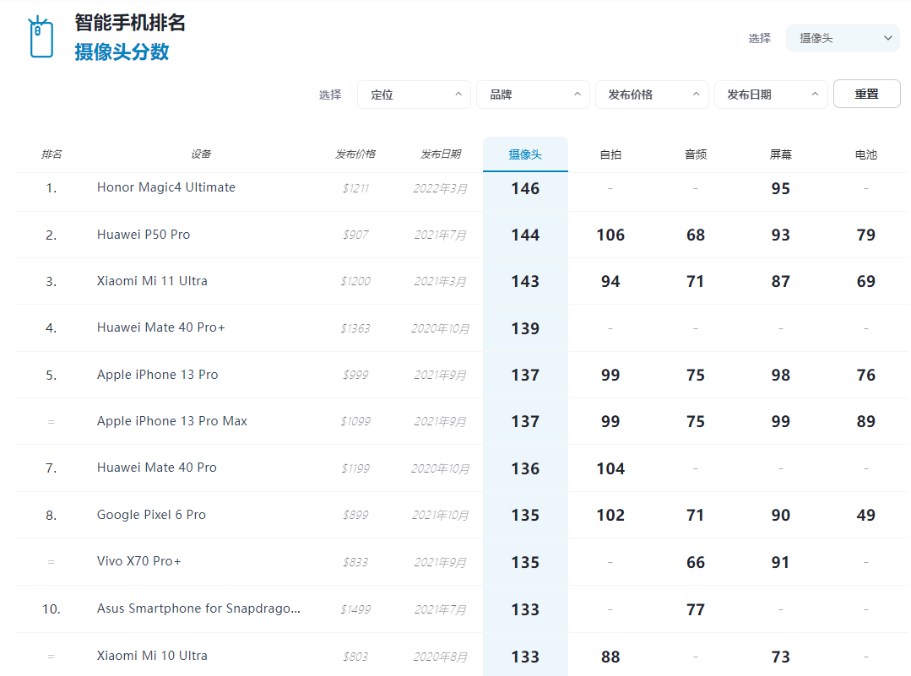Screen dimensions: 911x676
Task: Sort rankings by the 自拍 selfie column
Action: 610,154
